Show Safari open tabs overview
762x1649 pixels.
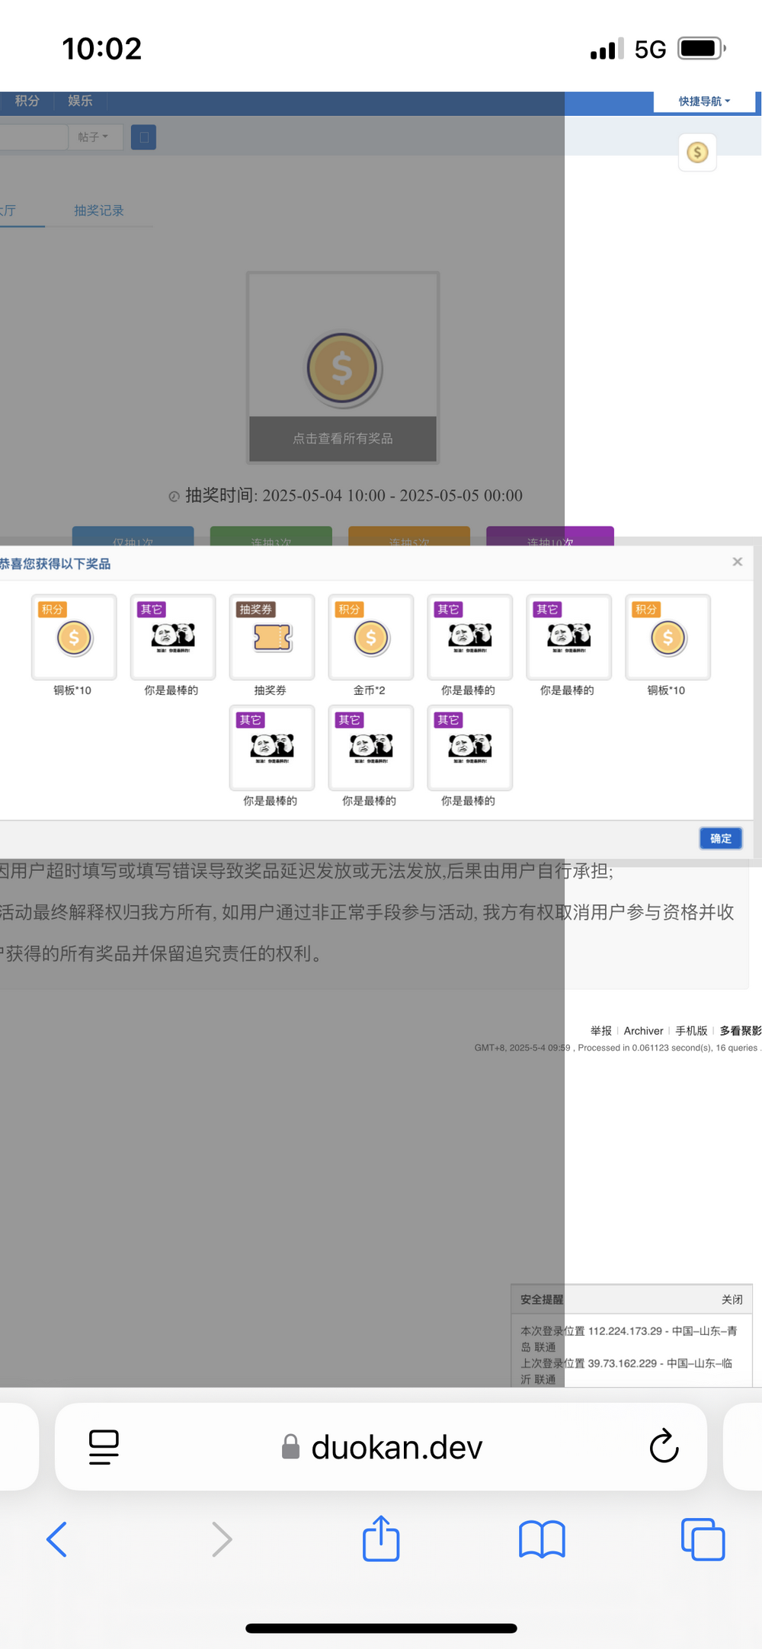pos(703,1539)
